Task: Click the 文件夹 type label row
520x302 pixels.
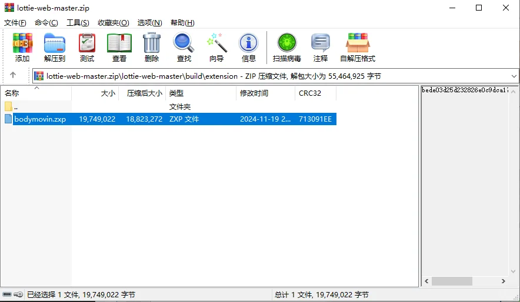Action: [x=180, y=106]
